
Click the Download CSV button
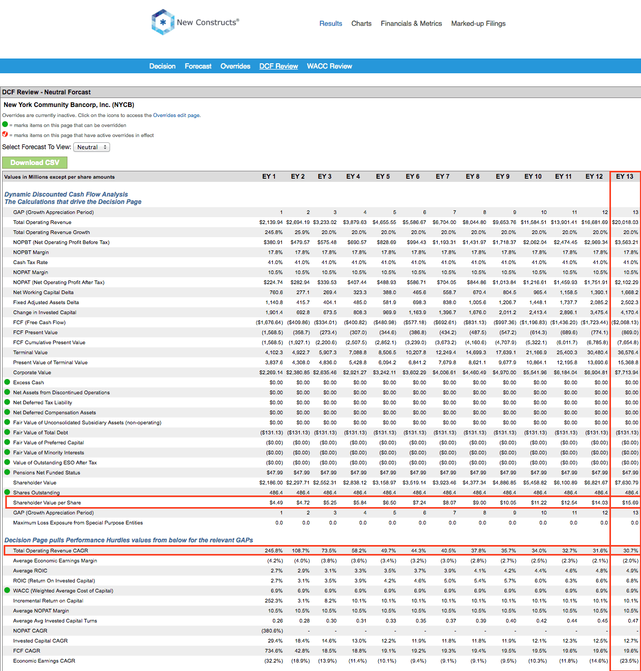[x=35, y=162]
